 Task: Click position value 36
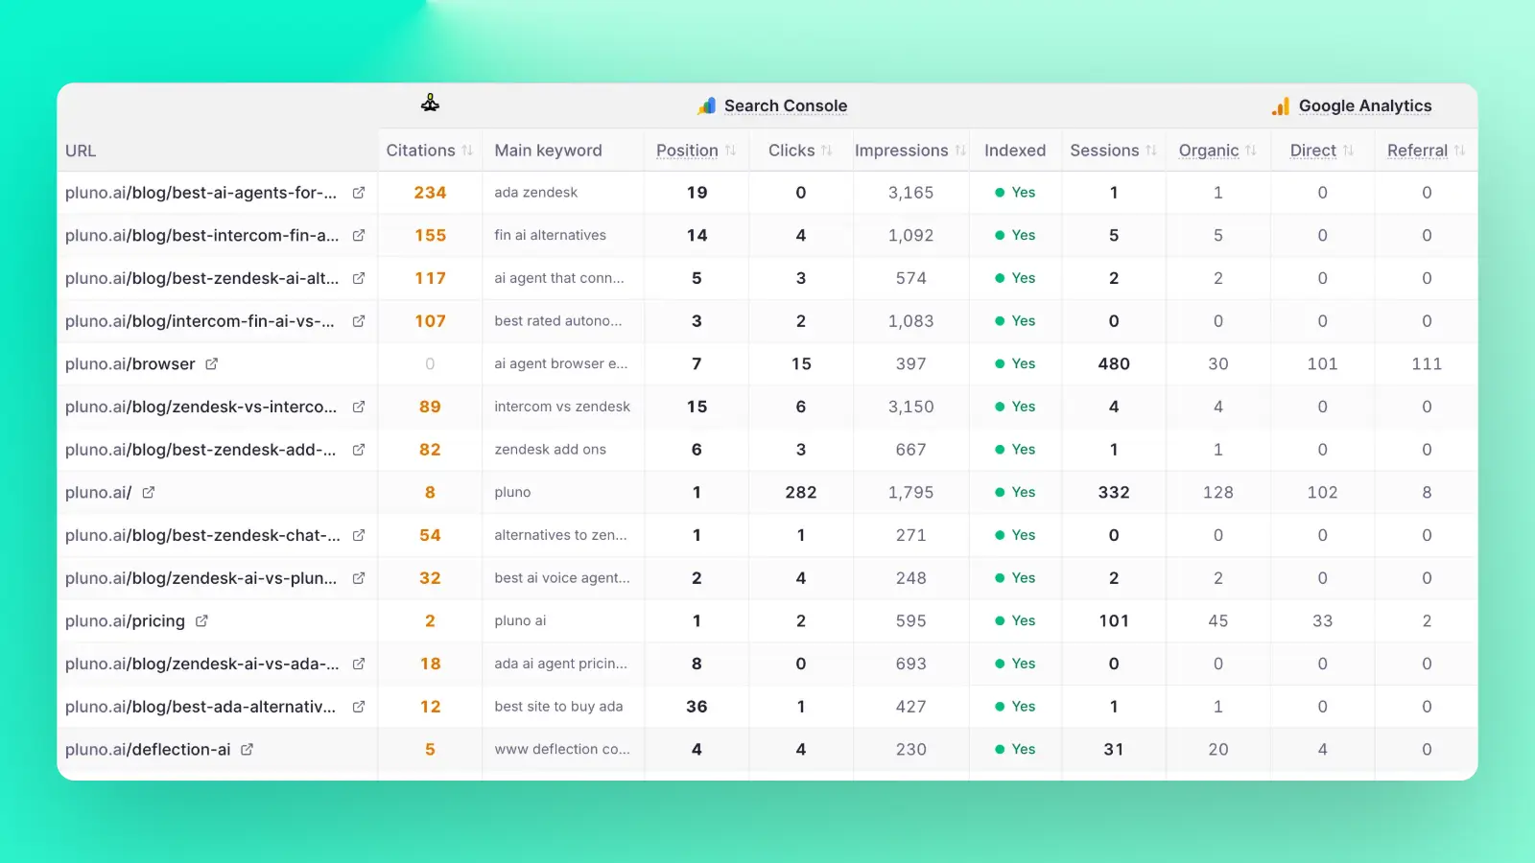pyautogui.click(x=697, y=707)
